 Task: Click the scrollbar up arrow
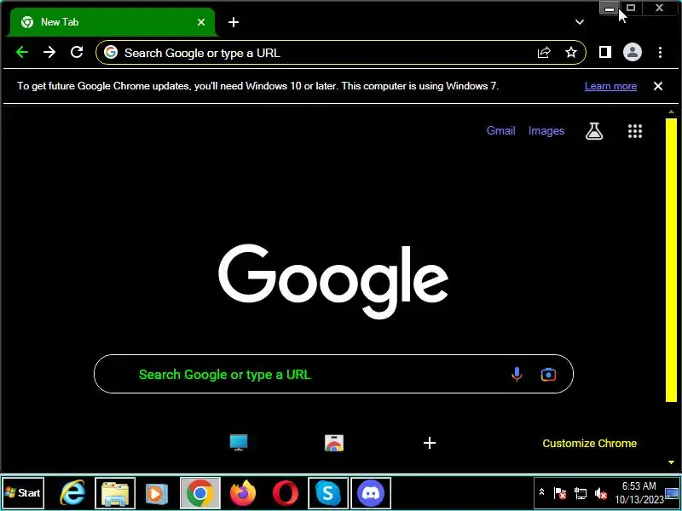[671, 112]
